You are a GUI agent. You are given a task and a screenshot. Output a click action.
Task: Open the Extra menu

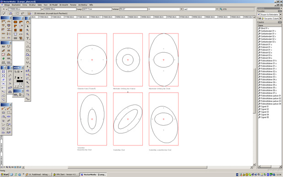25,5
